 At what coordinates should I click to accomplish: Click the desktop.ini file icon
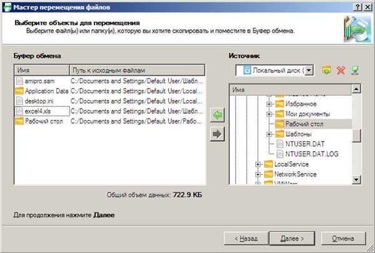coord(19,101)
